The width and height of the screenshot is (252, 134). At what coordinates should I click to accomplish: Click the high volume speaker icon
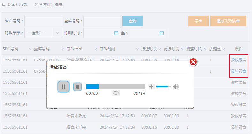click(175, 86)
